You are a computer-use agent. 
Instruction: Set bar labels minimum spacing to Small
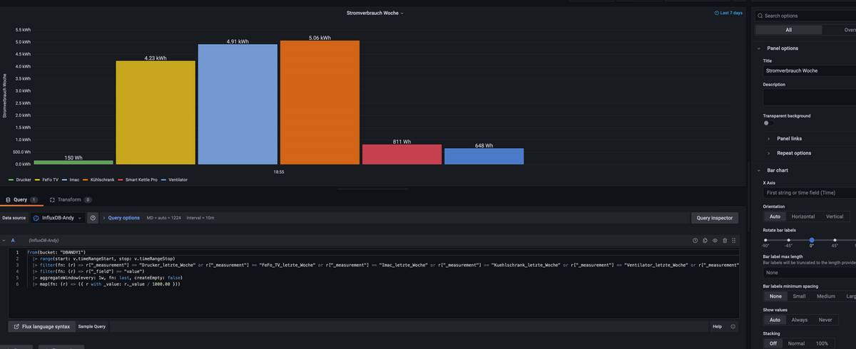click(x=799, y=296)
